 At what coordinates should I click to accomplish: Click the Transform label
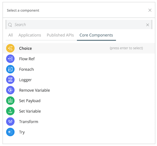click(x=29, y=122)
